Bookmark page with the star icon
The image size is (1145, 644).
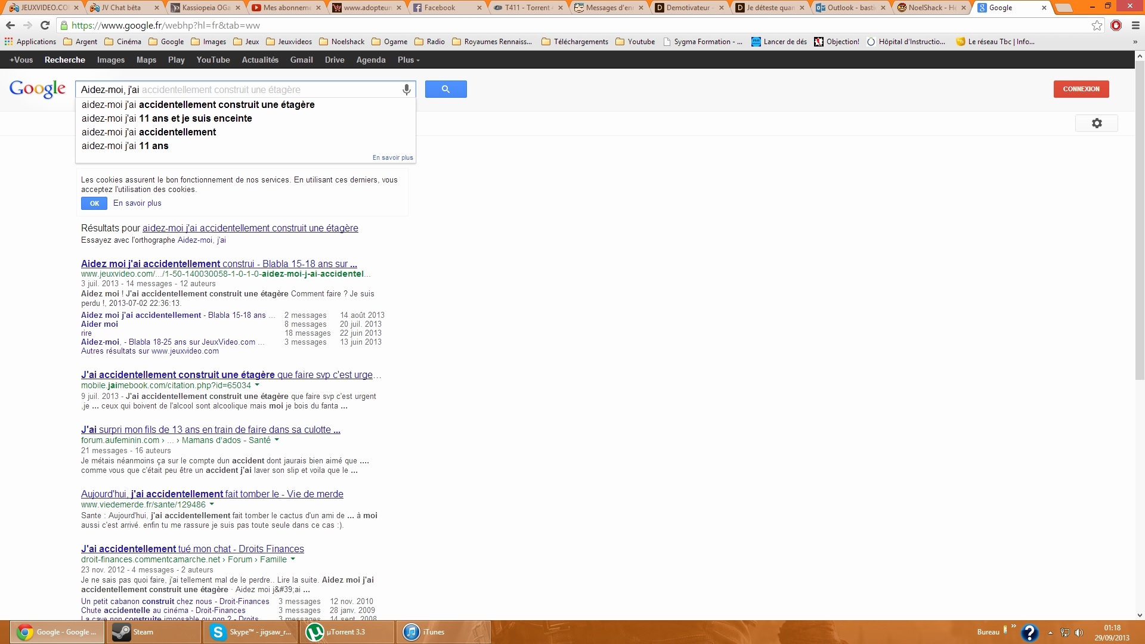coord(1097,25)
